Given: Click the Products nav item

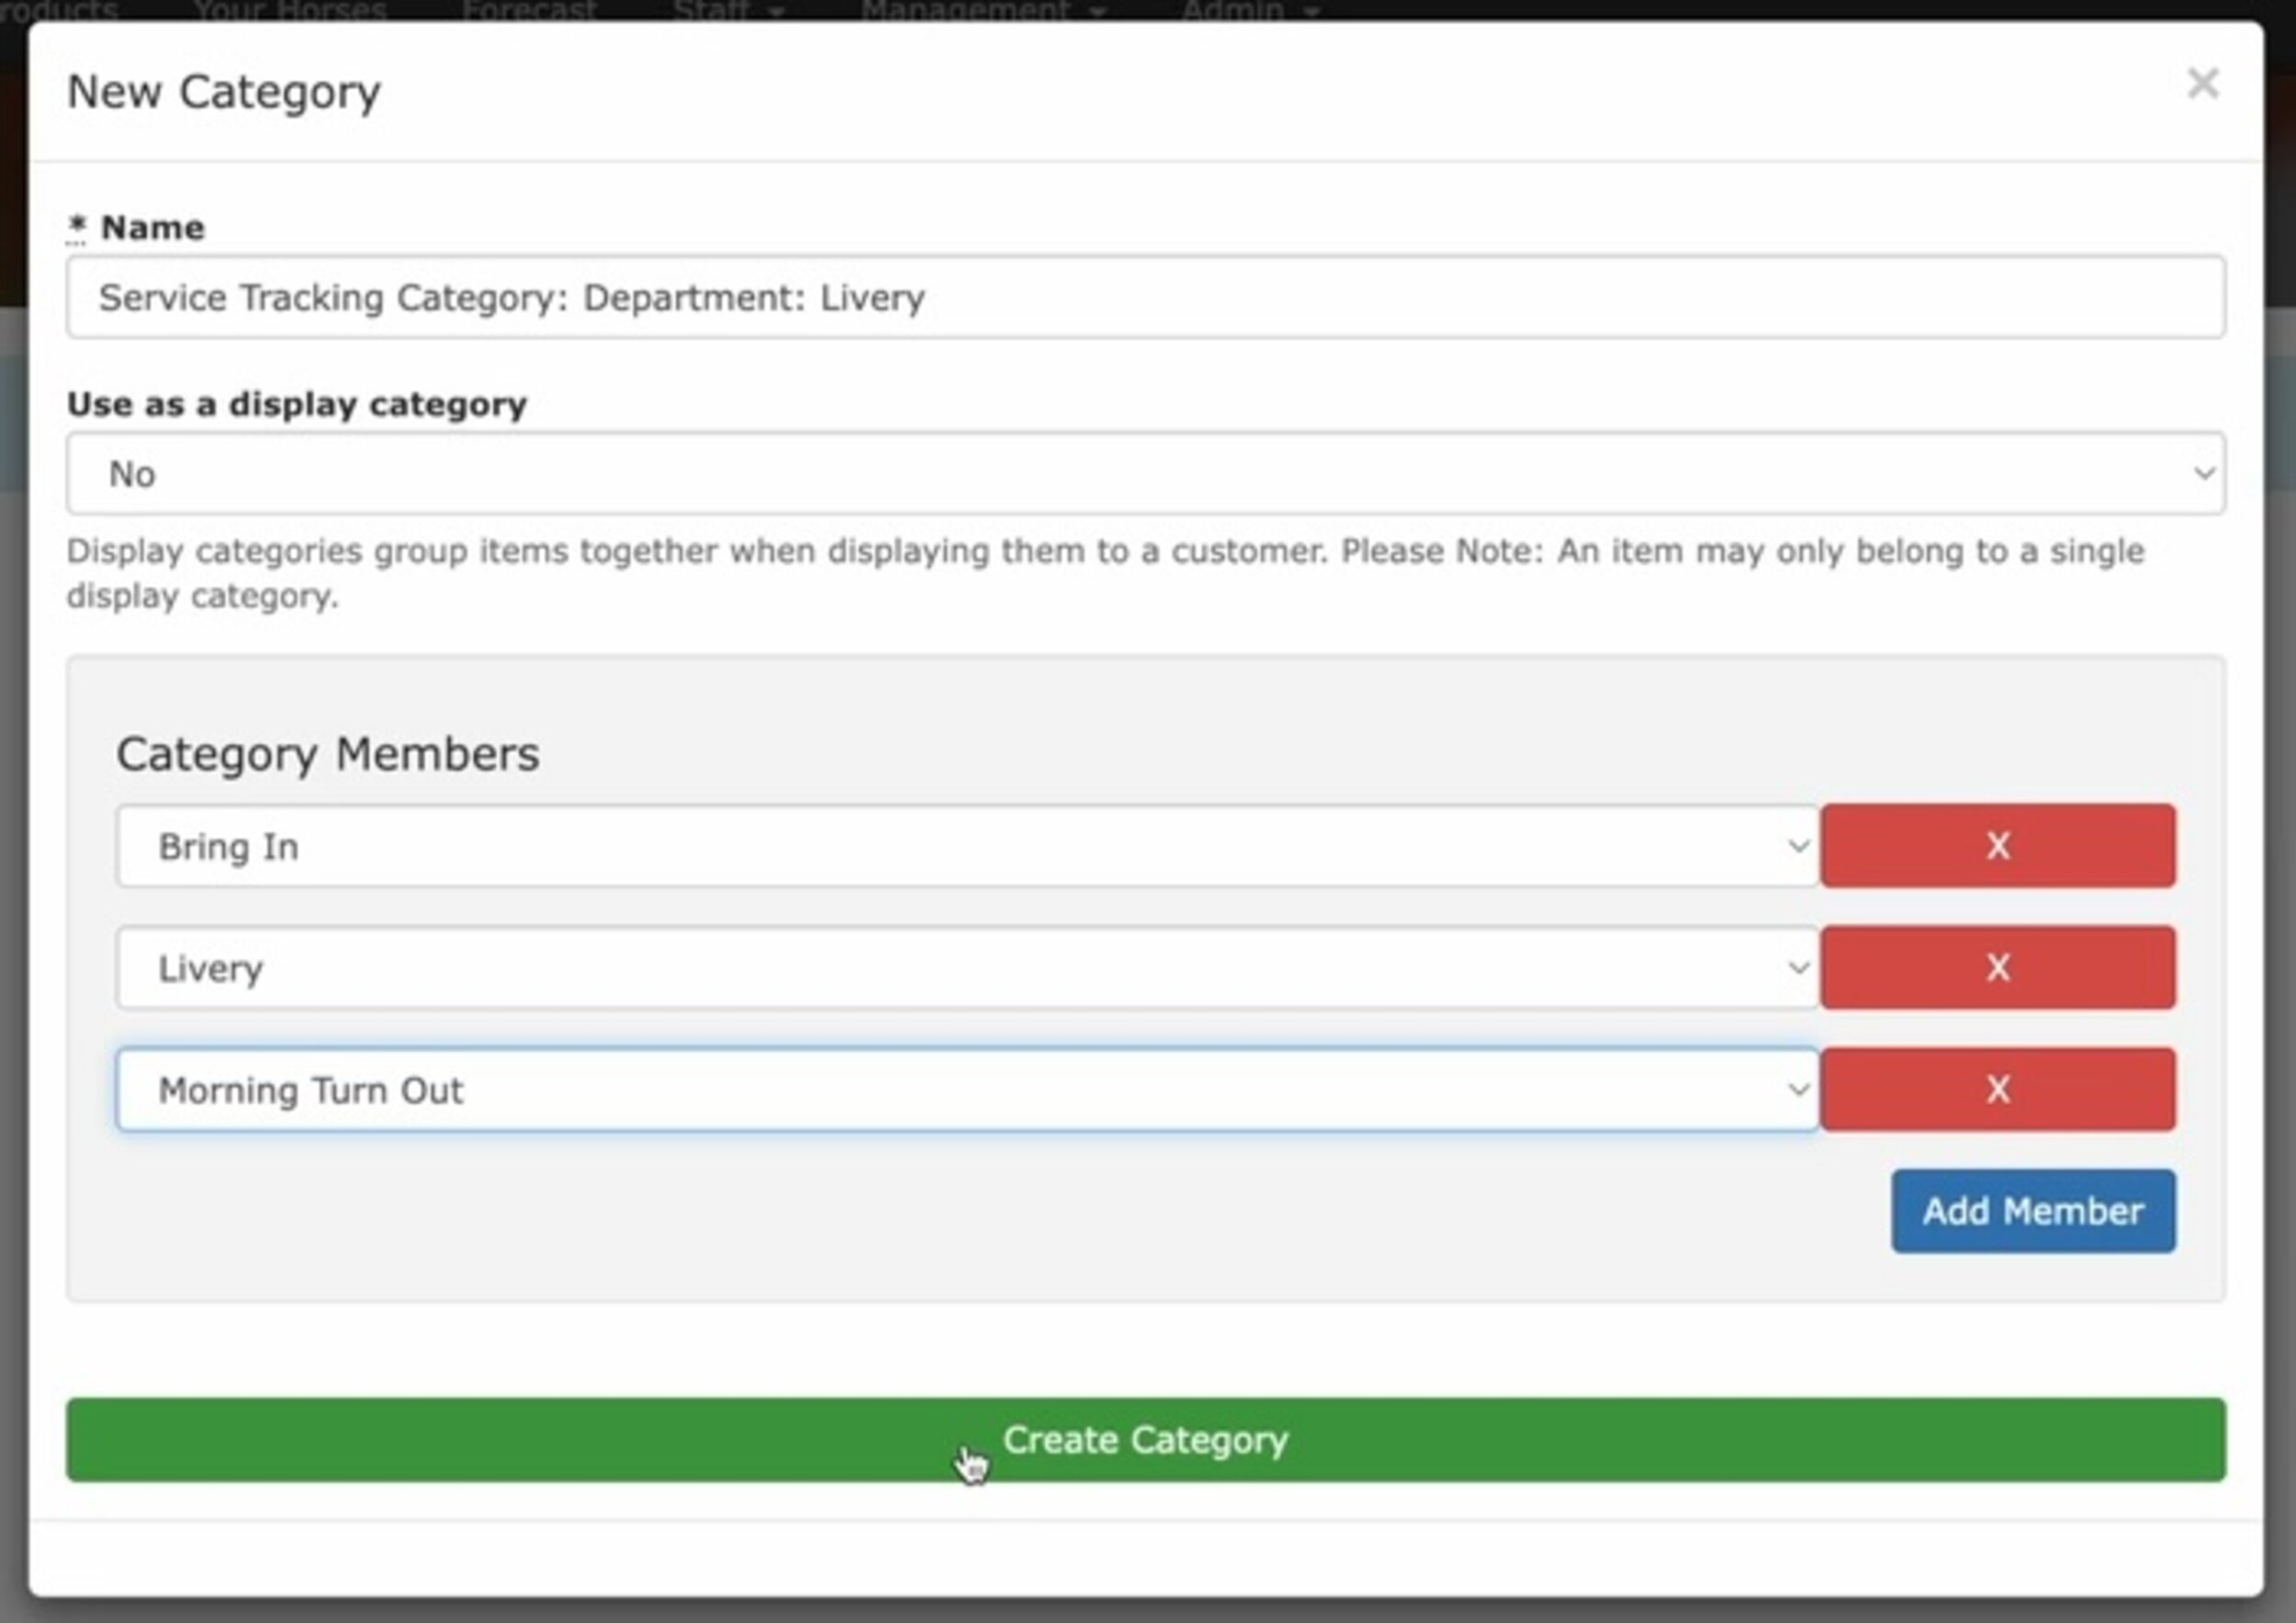Looking at the screenshot, I should point(58,10).
